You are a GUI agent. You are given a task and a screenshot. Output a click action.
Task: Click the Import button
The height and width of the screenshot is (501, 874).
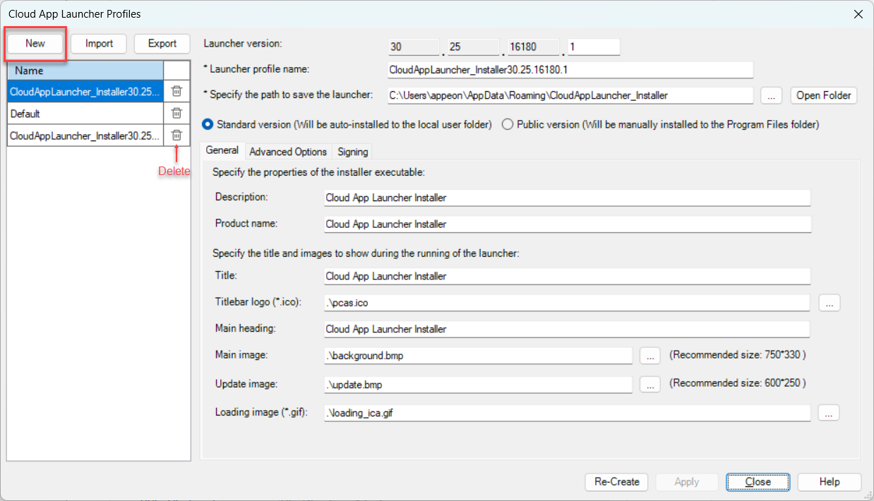click(x=99, y=44)
